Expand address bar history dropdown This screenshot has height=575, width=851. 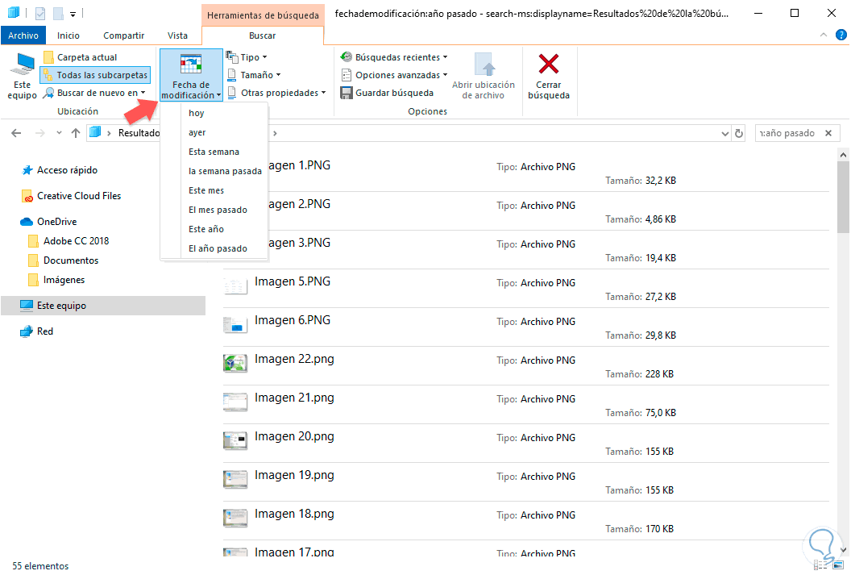(724, 134)
